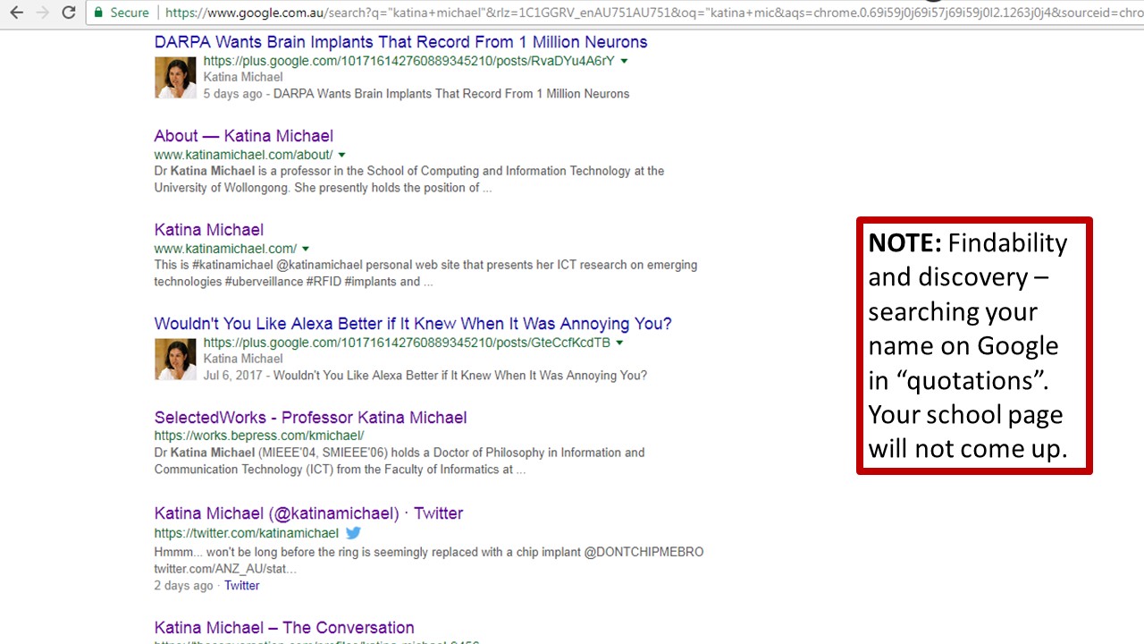1144x644 pixels.
Task: Open the DARPA Wants Brain Implants result
Action: click(x=400, y=42)
